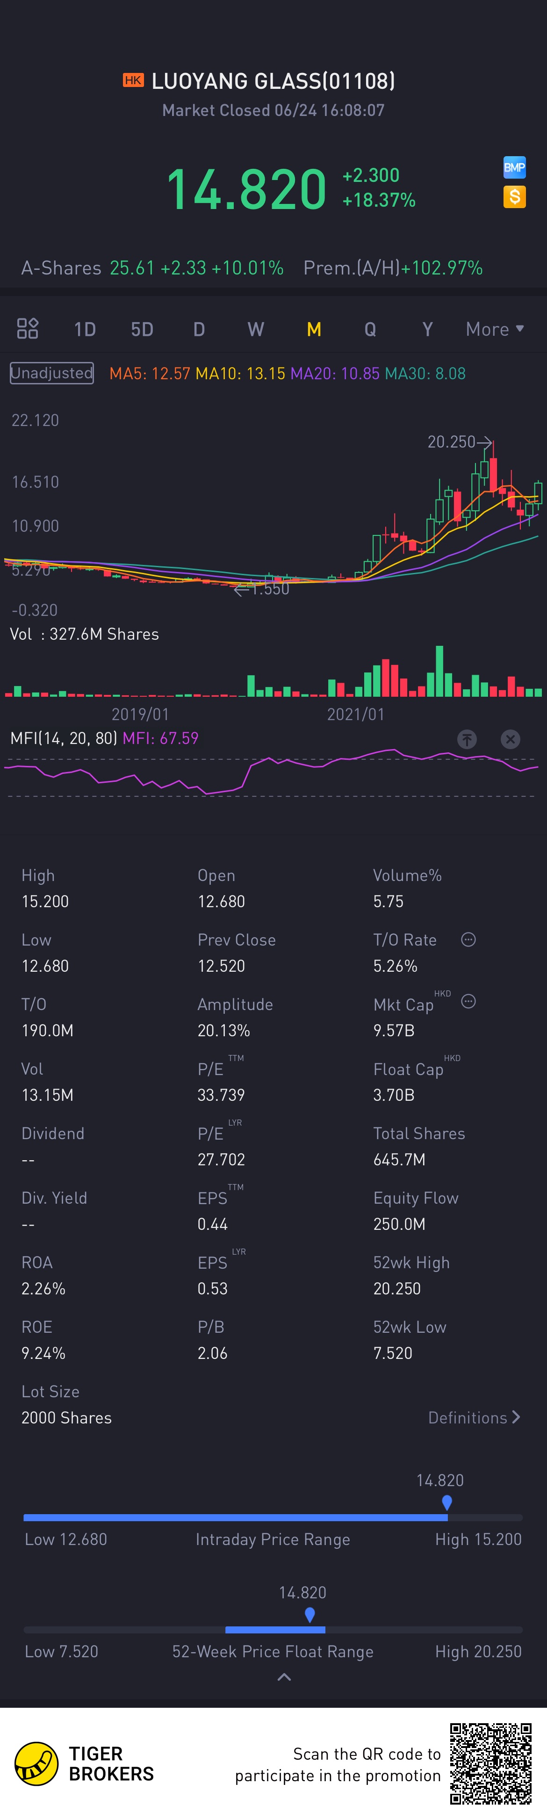Tap the 52wk High value 20.250
The width and height of the screenshot is (547, 1820).
coord(397,1289)
